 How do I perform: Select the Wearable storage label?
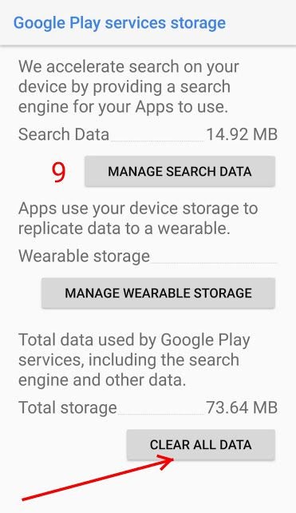pos(84,256)
